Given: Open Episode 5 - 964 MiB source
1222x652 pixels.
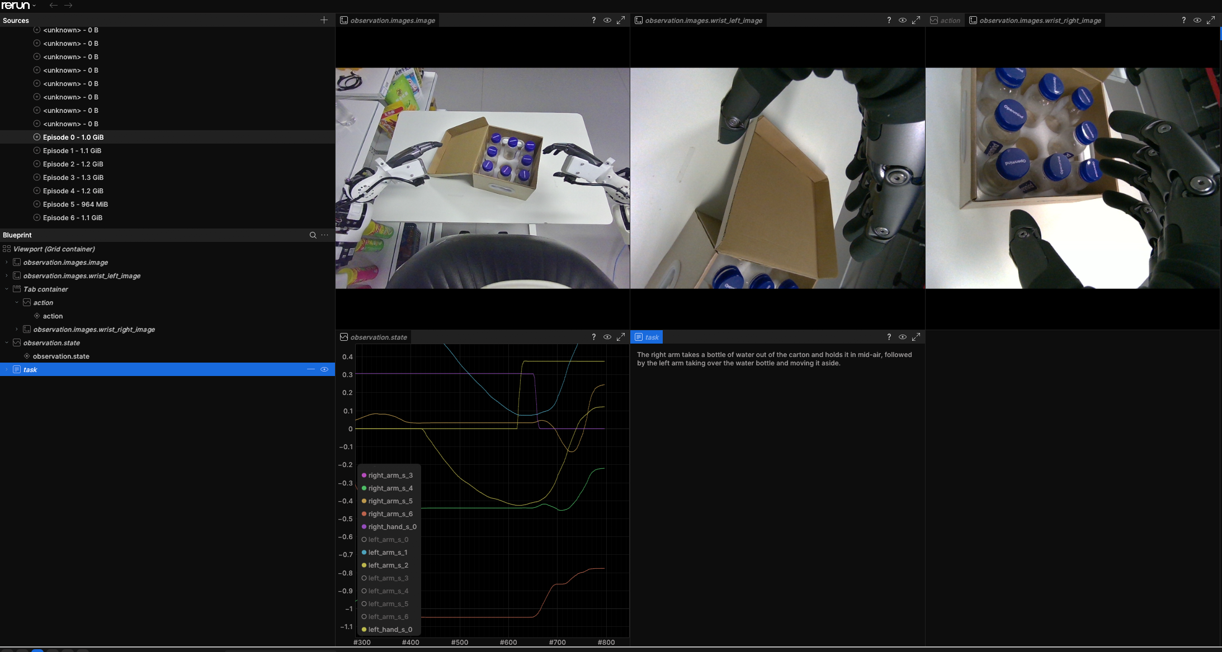Looking at the screenshot, I should (167, 204).
